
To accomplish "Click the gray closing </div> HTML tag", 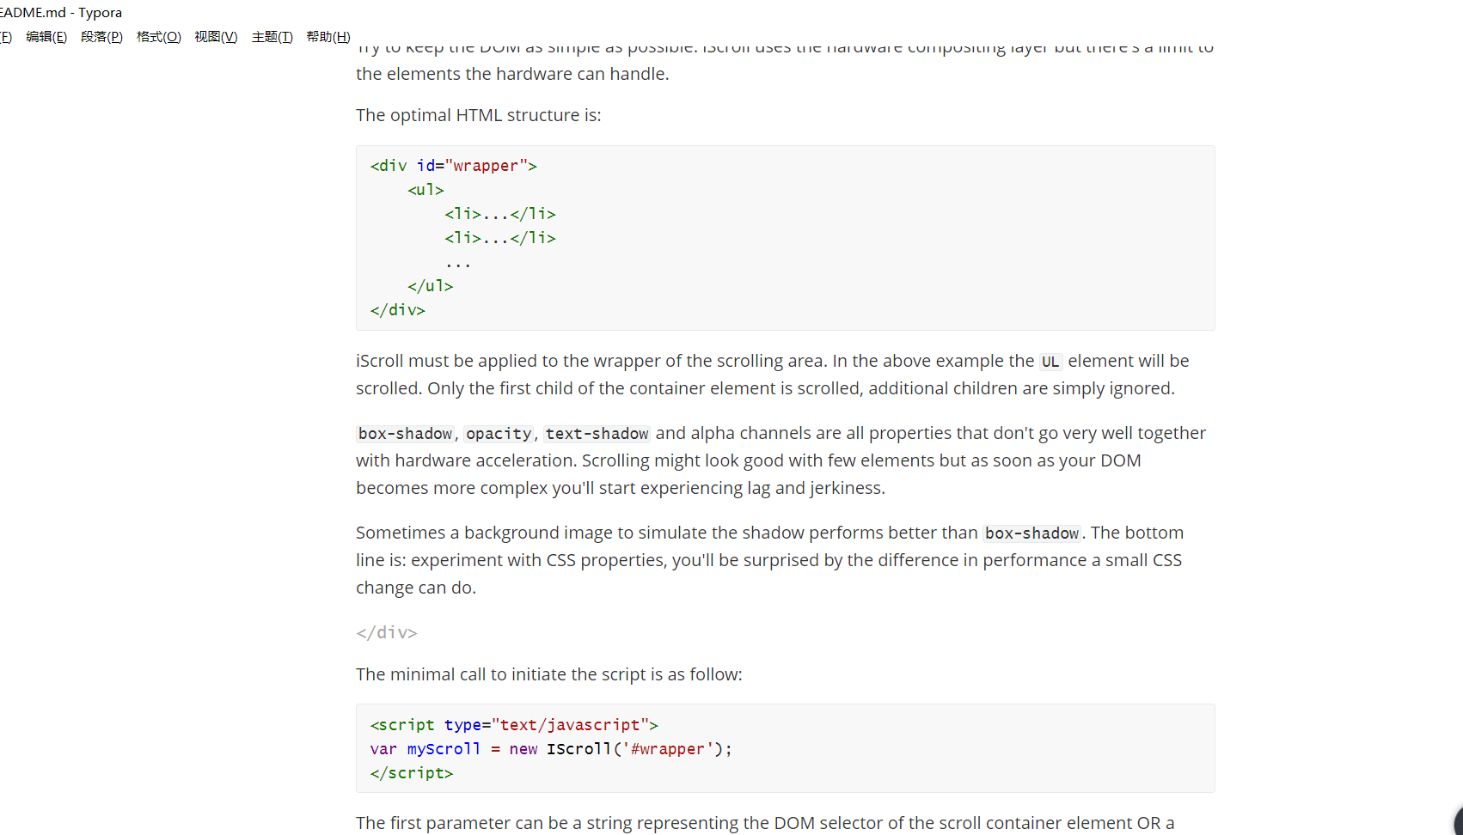I will coord(387,633).
